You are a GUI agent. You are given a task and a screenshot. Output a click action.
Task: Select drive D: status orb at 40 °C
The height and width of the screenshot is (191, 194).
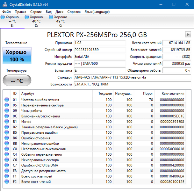(x=27, y=17)
